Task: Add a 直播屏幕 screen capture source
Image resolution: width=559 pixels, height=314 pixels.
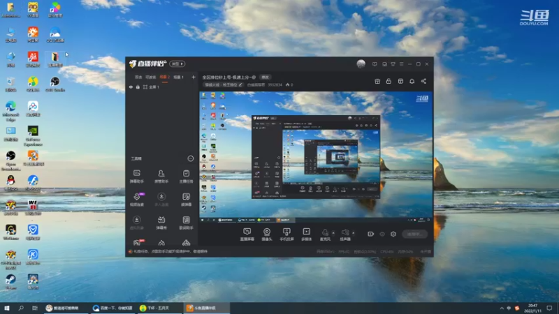Action: pos(247,234)
